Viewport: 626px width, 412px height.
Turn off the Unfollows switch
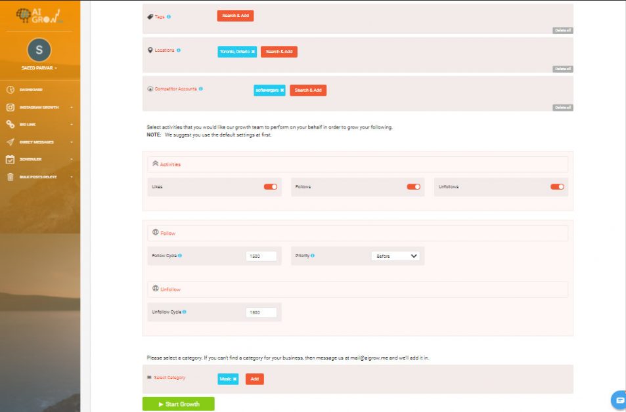(557, 186)
